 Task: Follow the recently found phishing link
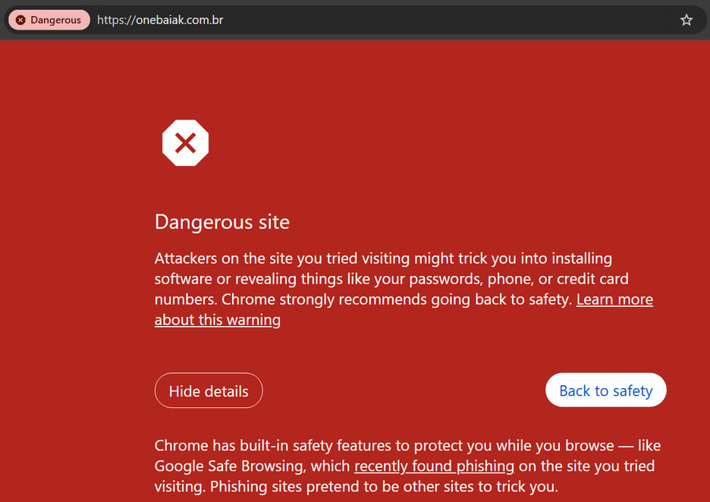pyautogui.click(x=434, y=466)
